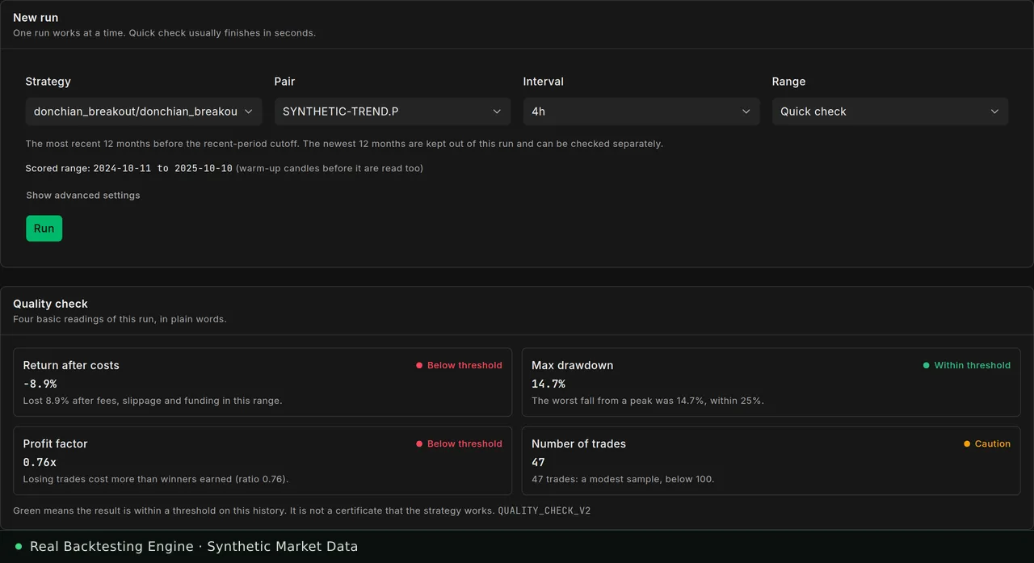Open the Range dropdown set to Quick check
1034x563 pixels.
[x=890, y=111]
